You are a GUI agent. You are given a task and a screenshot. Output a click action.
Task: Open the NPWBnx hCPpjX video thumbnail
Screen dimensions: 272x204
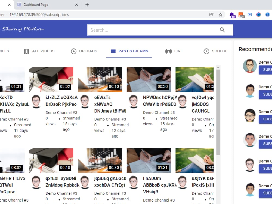(x=149, y=79)
